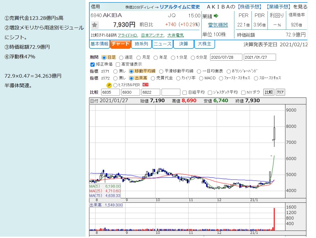316x238 pixels.
Task: Select 無し for 指標 エリア1
Action: [x=115, y=71]
